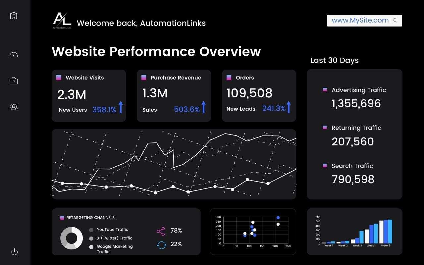The height and width of the screenshot is (265, 424).
Task: Click the Returning Traffic label
Action: (x=356, y=128)
